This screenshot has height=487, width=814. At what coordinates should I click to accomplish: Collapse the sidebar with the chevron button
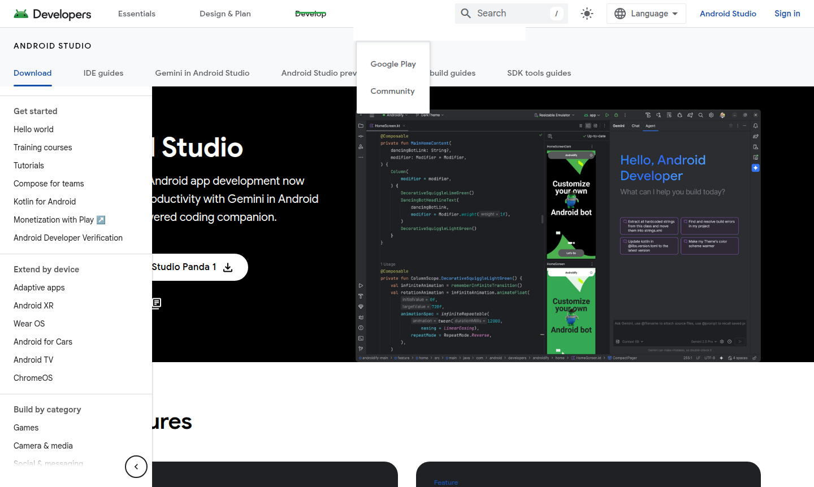[136, 467]
